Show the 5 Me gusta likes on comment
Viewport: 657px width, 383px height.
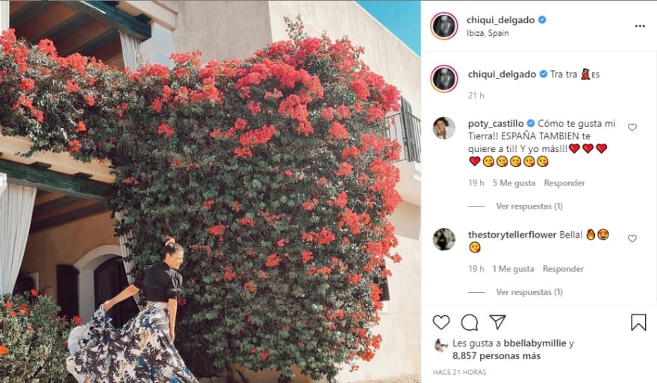click(514, 183)
